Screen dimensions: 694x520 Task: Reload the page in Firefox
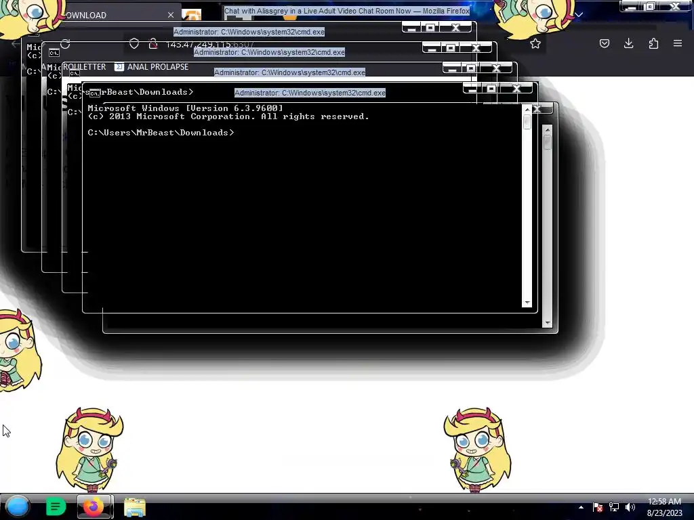point(65,44)
